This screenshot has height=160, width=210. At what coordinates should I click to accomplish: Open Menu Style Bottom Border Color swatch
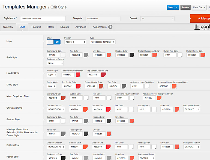tap(101, 86)
